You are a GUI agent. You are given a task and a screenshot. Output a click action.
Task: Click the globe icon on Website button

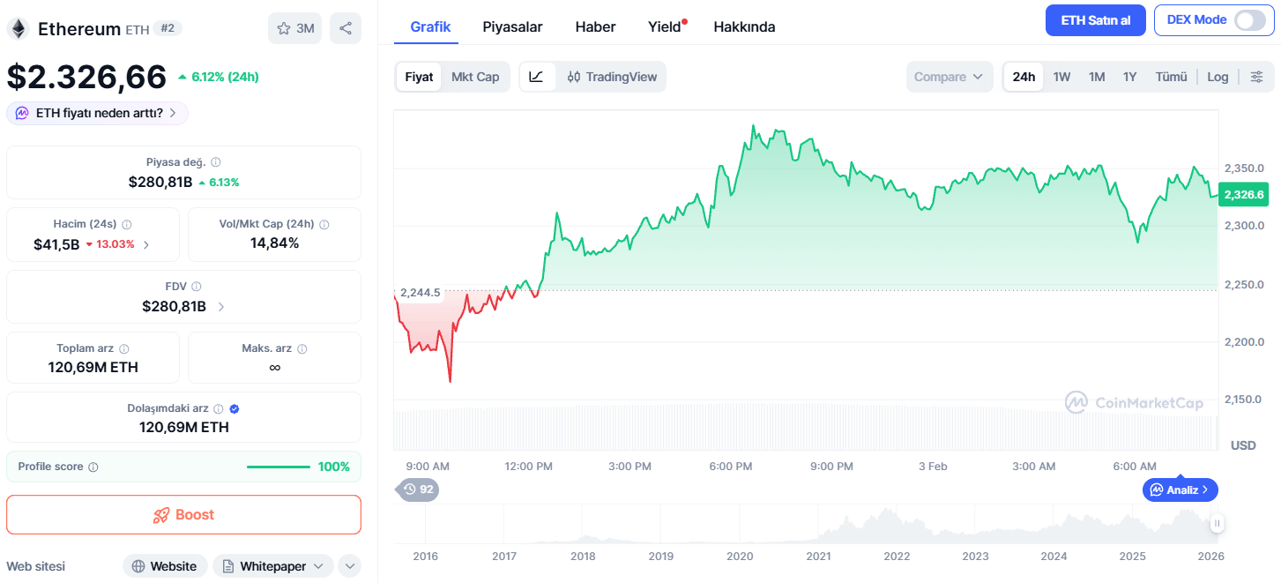(138, 566)
